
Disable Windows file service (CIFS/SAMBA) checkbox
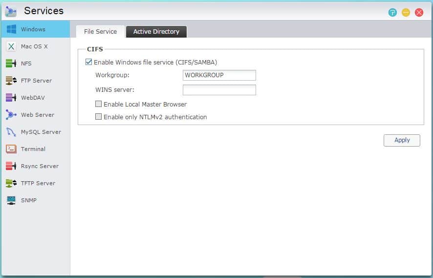pyautogui.click(x=88, y=62)
